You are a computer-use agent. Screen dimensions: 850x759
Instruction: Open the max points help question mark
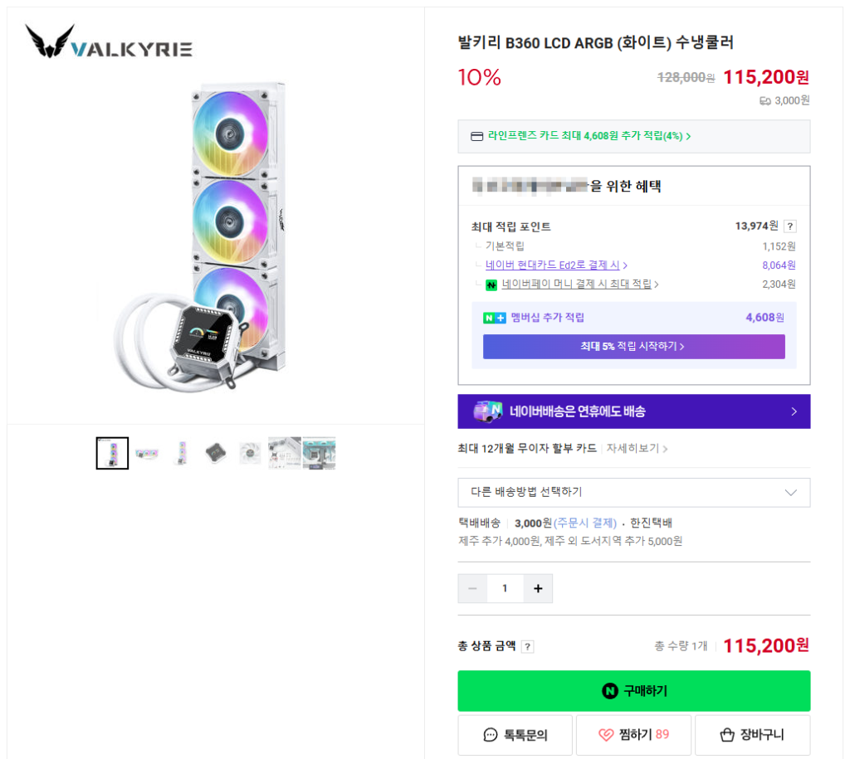pyautogui.click(x=790, y=226)
